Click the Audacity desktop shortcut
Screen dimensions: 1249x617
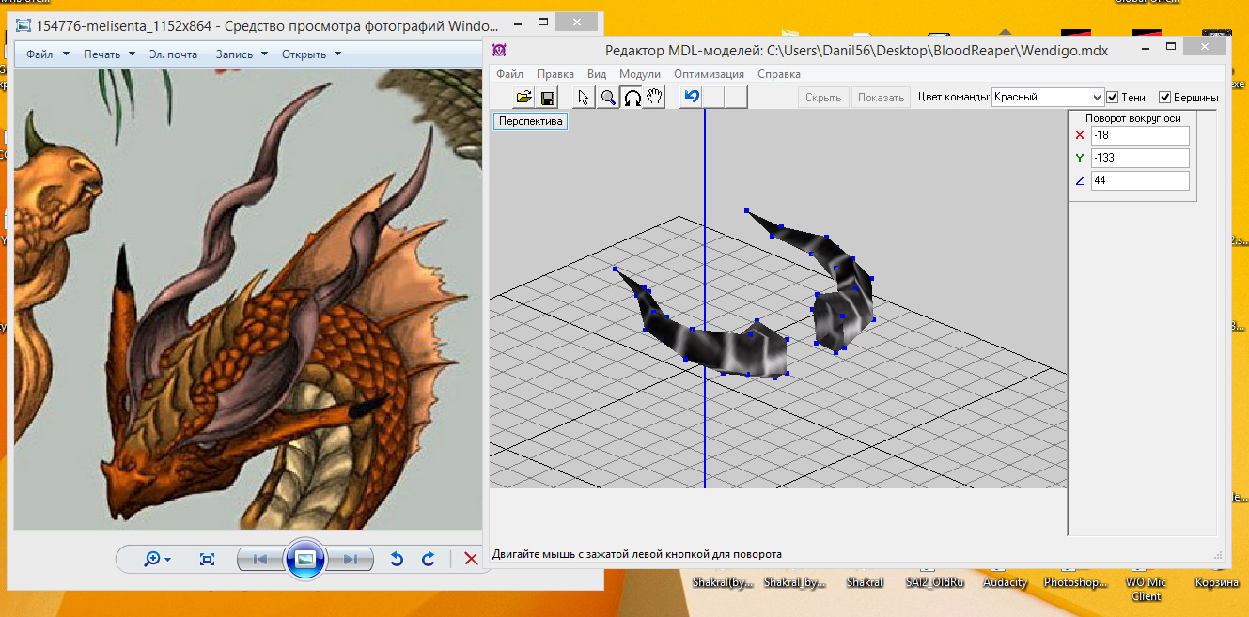pos(1005,582)
